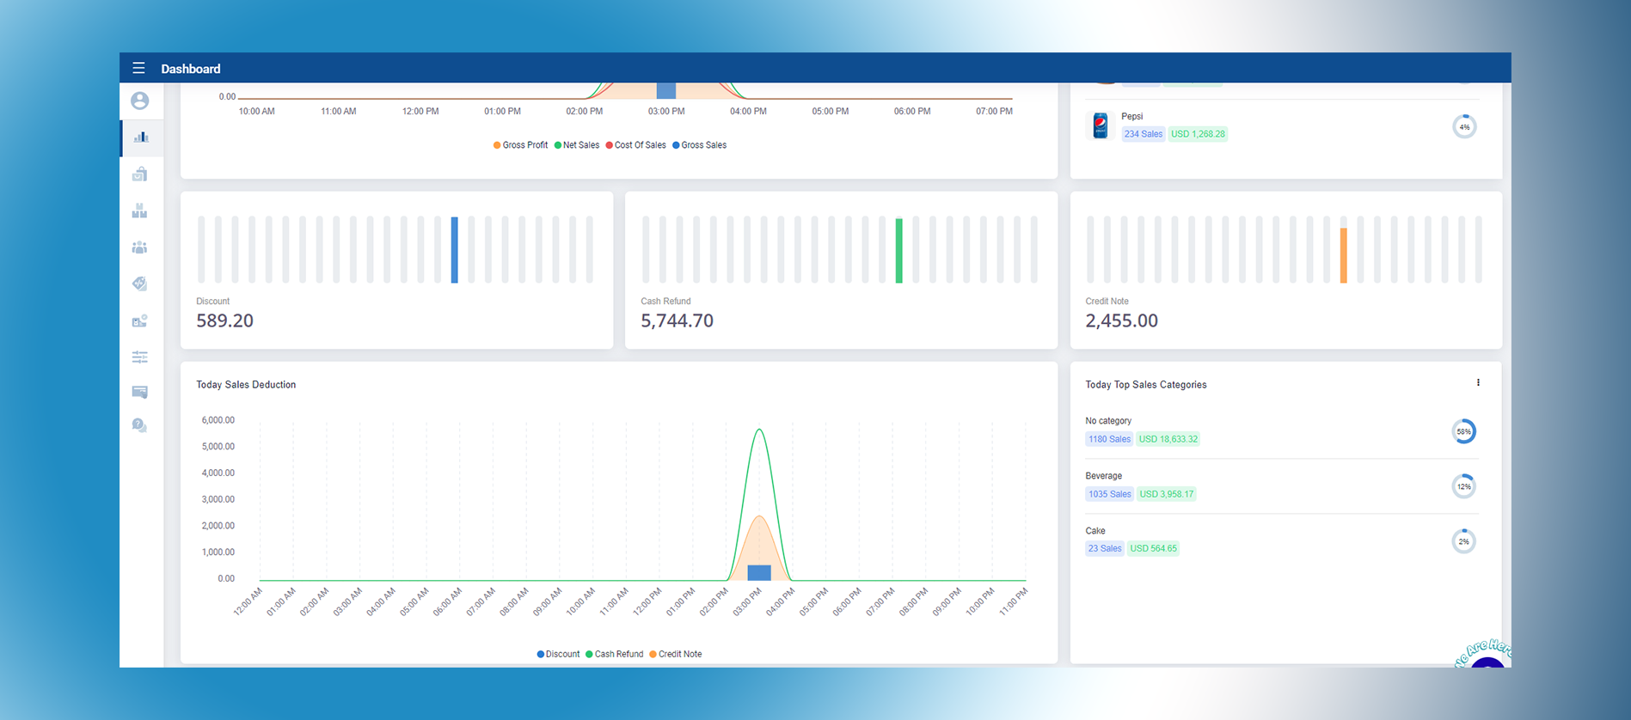Toggle Gross Profit series in top legend
1631x720 pixels.
(521, 145)
